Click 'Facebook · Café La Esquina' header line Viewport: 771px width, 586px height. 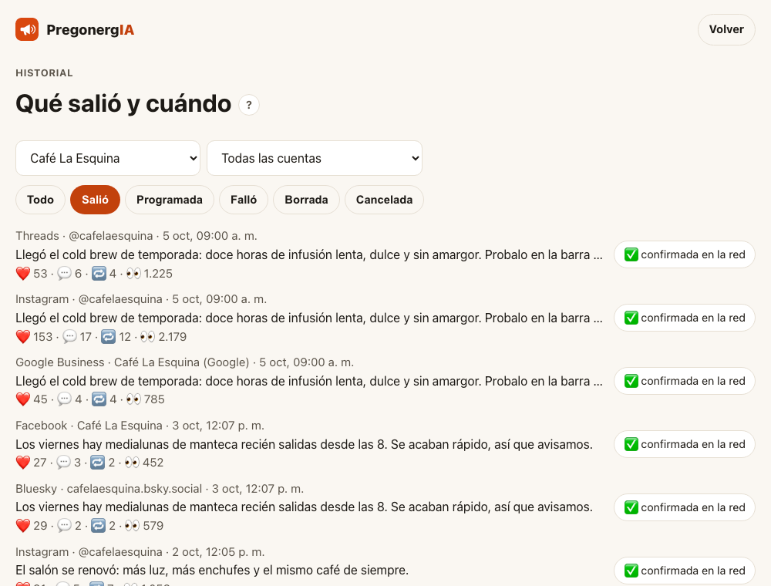point(140,426)
